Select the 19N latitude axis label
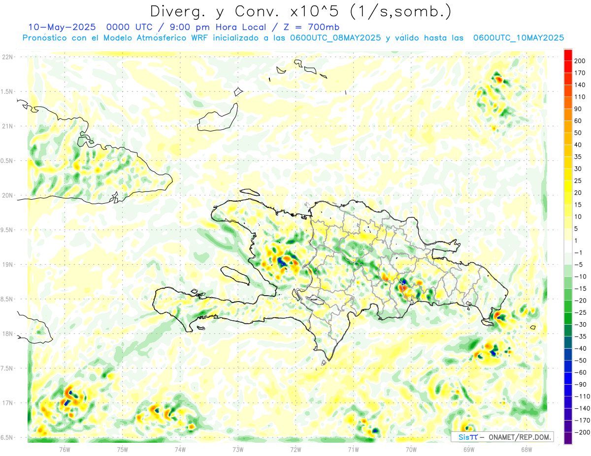This screenshot has height=456, width=591. coord(7,265)
